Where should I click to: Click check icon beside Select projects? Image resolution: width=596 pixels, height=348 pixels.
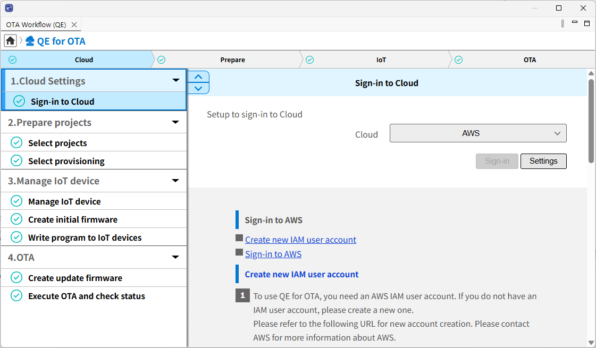(16, 143)
